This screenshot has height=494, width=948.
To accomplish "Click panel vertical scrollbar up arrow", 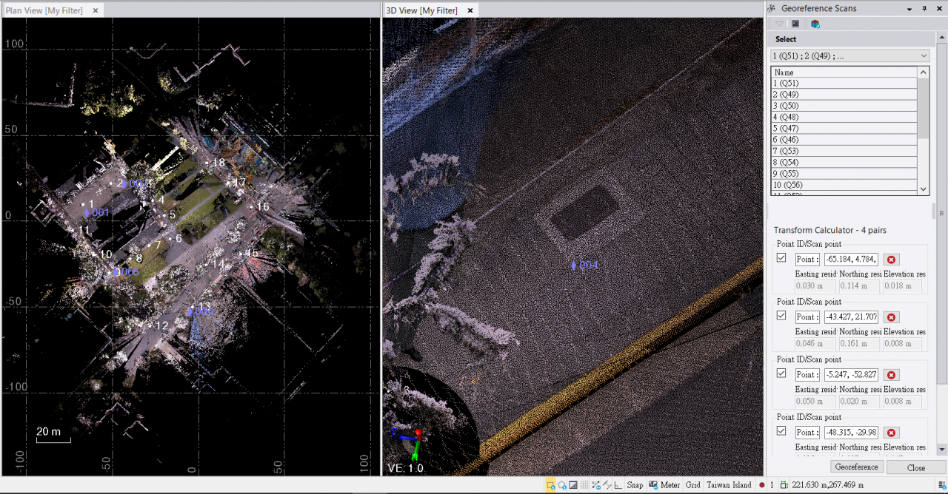I will pyautogui.click(x=941, y=37).
